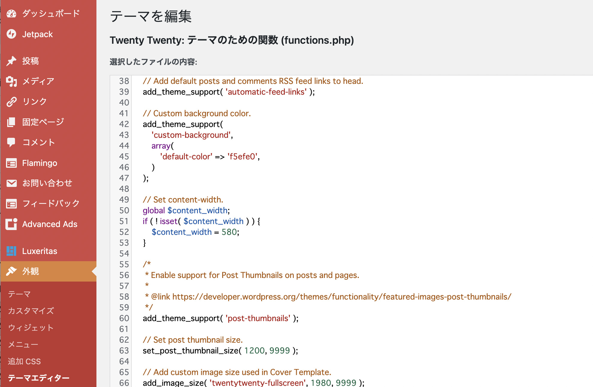Click the pages icon beside 固定ページ

[x=11, y=122]
